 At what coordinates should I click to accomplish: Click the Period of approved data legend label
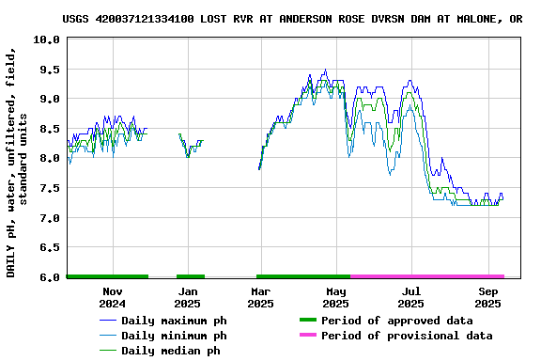(396, 321)
